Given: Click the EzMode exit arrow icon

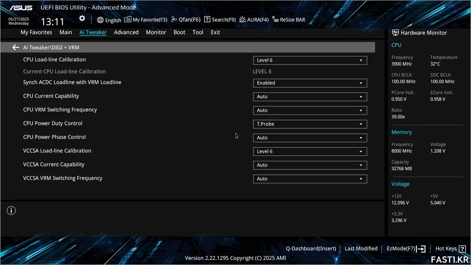Looking at the screenshot, I should [x=421, y=249].
